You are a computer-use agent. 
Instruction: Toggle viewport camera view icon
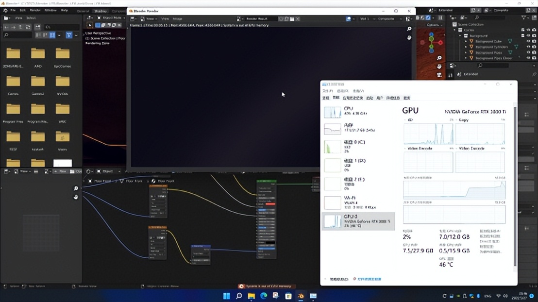pos(439,74)
